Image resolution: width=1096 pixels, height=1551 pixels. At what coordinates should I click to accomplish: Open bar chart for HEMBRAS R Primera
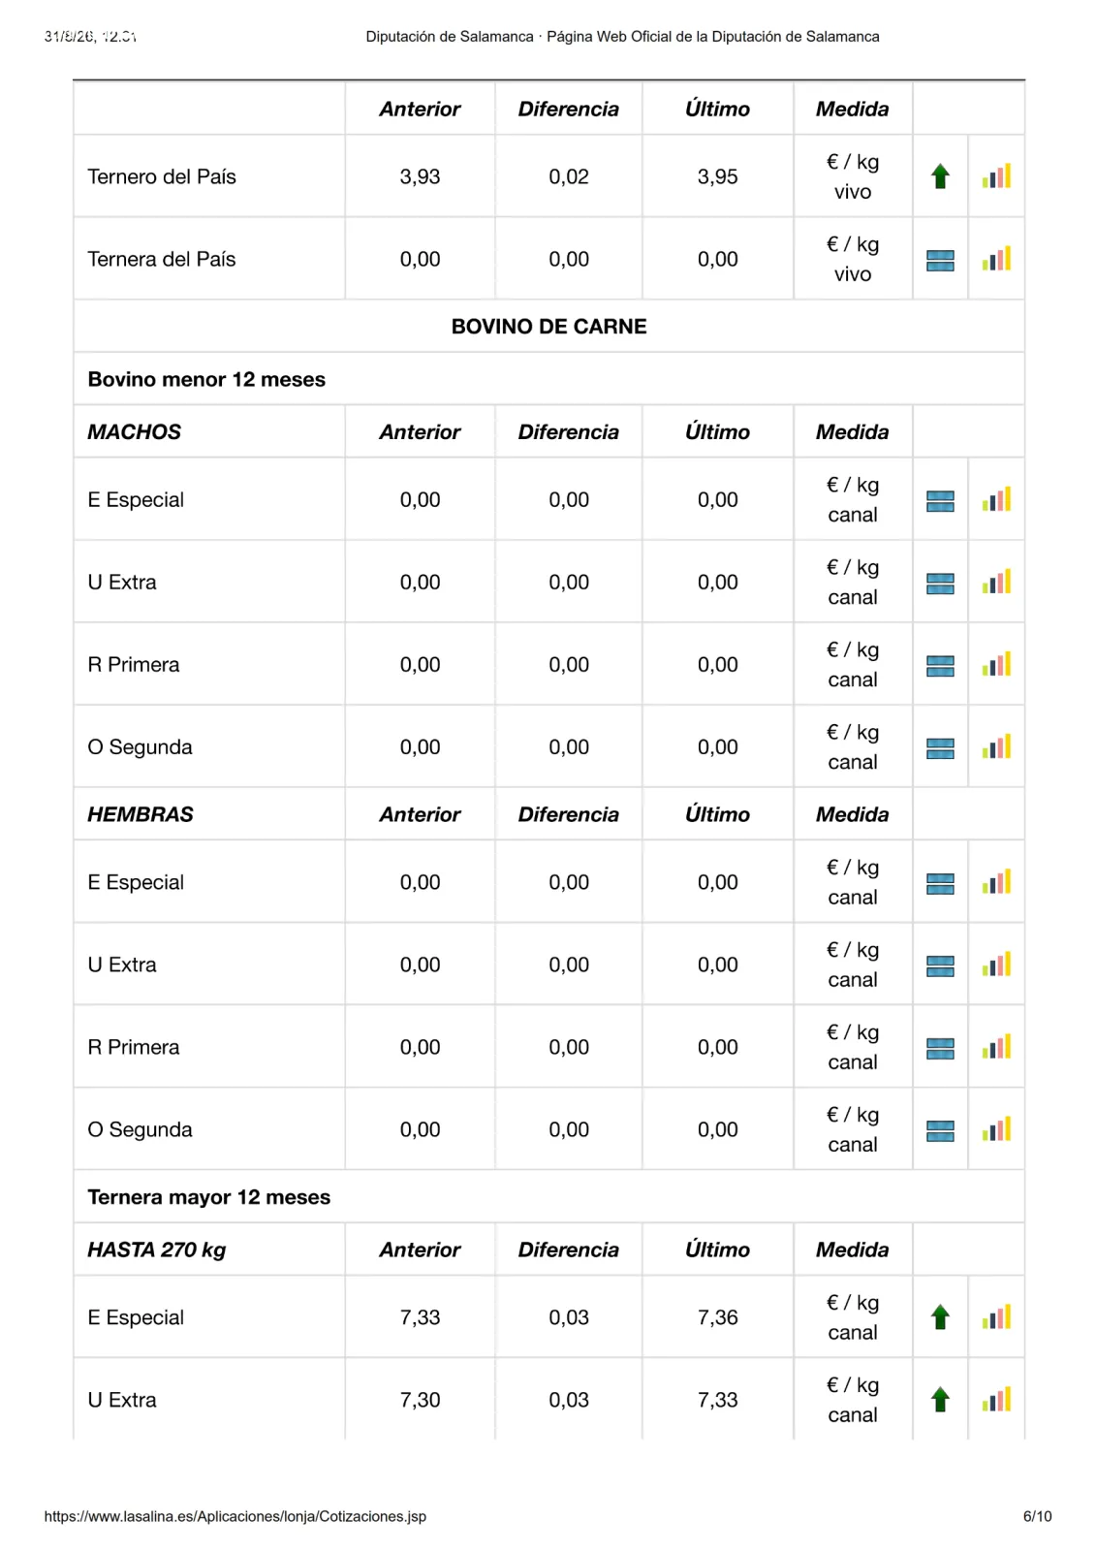tap(996, 1046)
